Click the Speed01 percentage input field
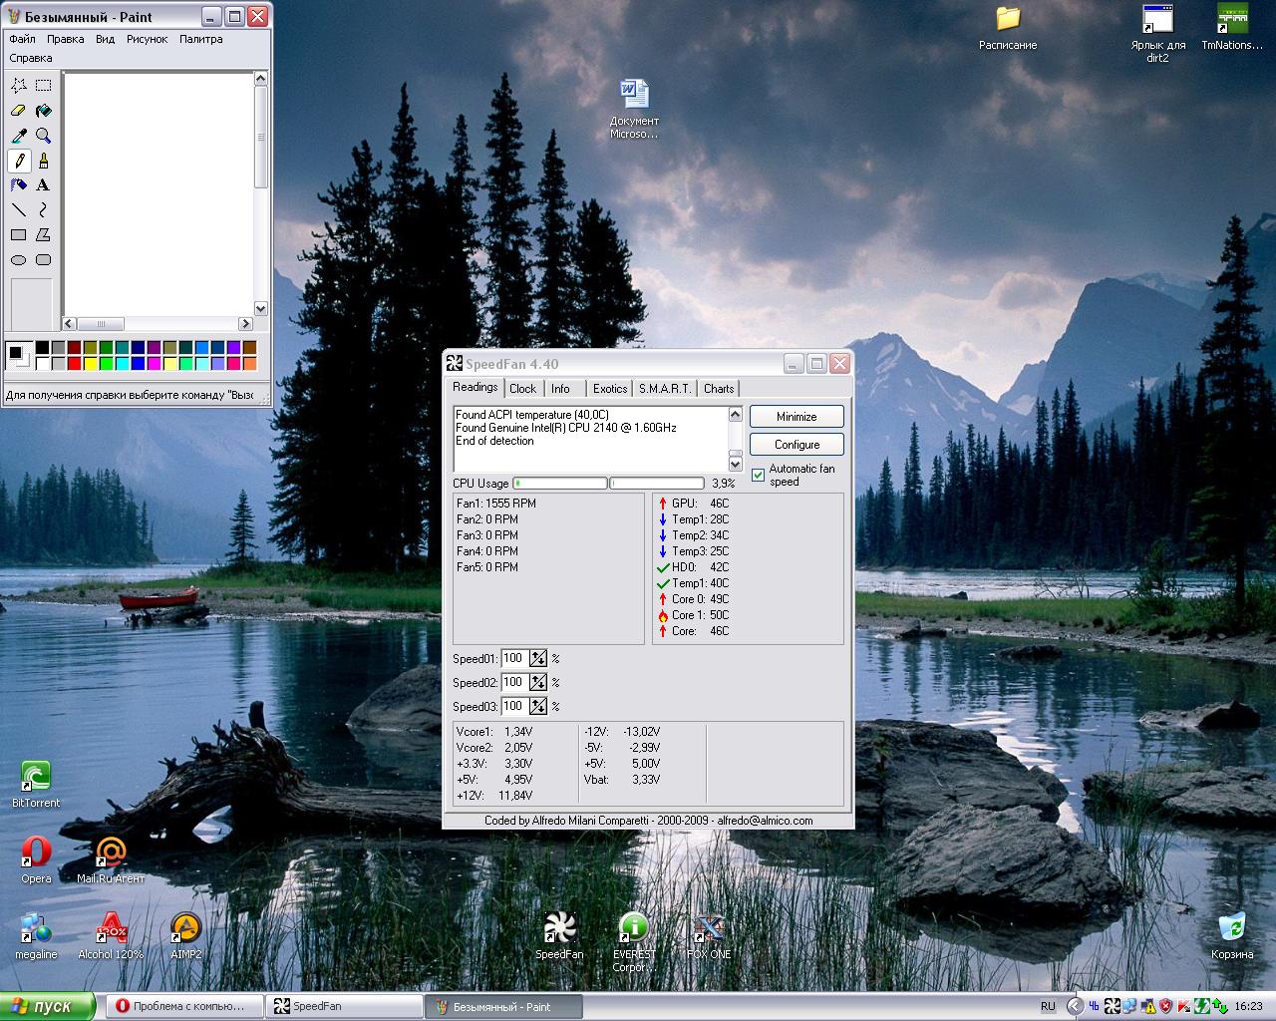 pos(514,658)
